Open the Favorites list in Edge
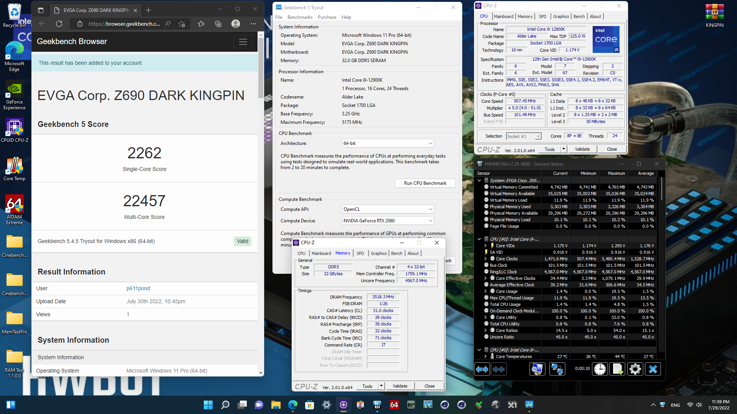The height and width of the screenshot is (414, 737). point(201,24)
